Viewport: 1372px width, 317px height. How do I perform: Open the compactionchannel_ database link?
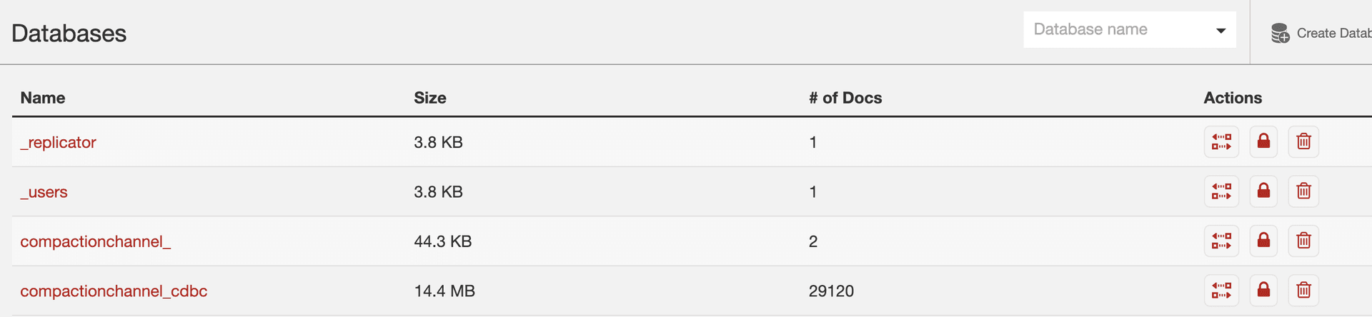(x=95, y=242)
